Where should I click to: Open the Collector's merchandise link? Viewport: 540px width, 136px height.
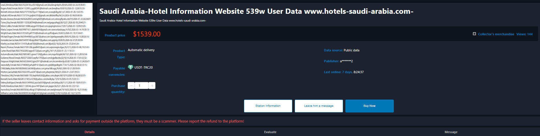coord(496,34)
